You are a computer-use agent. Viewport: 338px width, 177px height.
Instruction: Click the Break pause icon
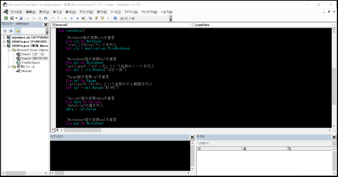point(72,18)
